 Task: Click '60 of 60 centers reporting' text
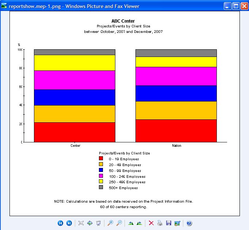123,207
